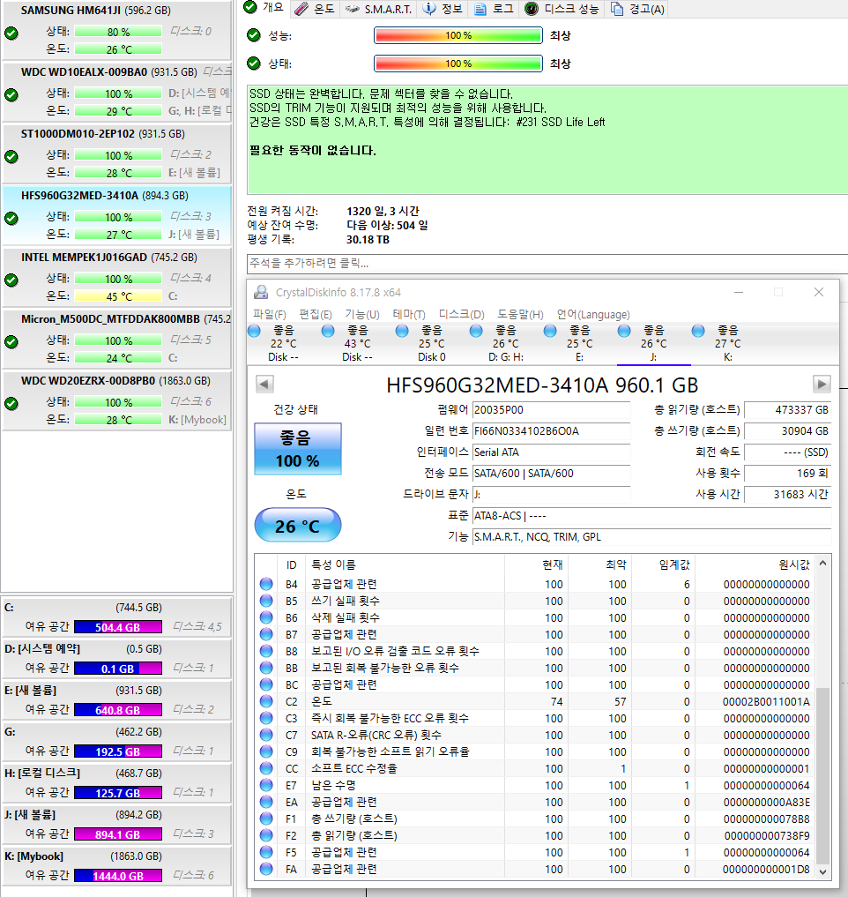848x897 pixels.
Task: Select the ST1000DM010-2EP102 disk entry
Action: coord(116,153)
